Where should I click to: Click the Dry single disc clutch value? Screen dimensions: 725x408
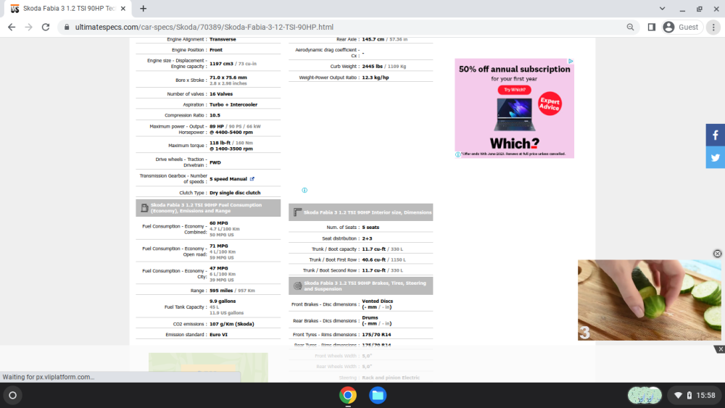click(235, 193)
